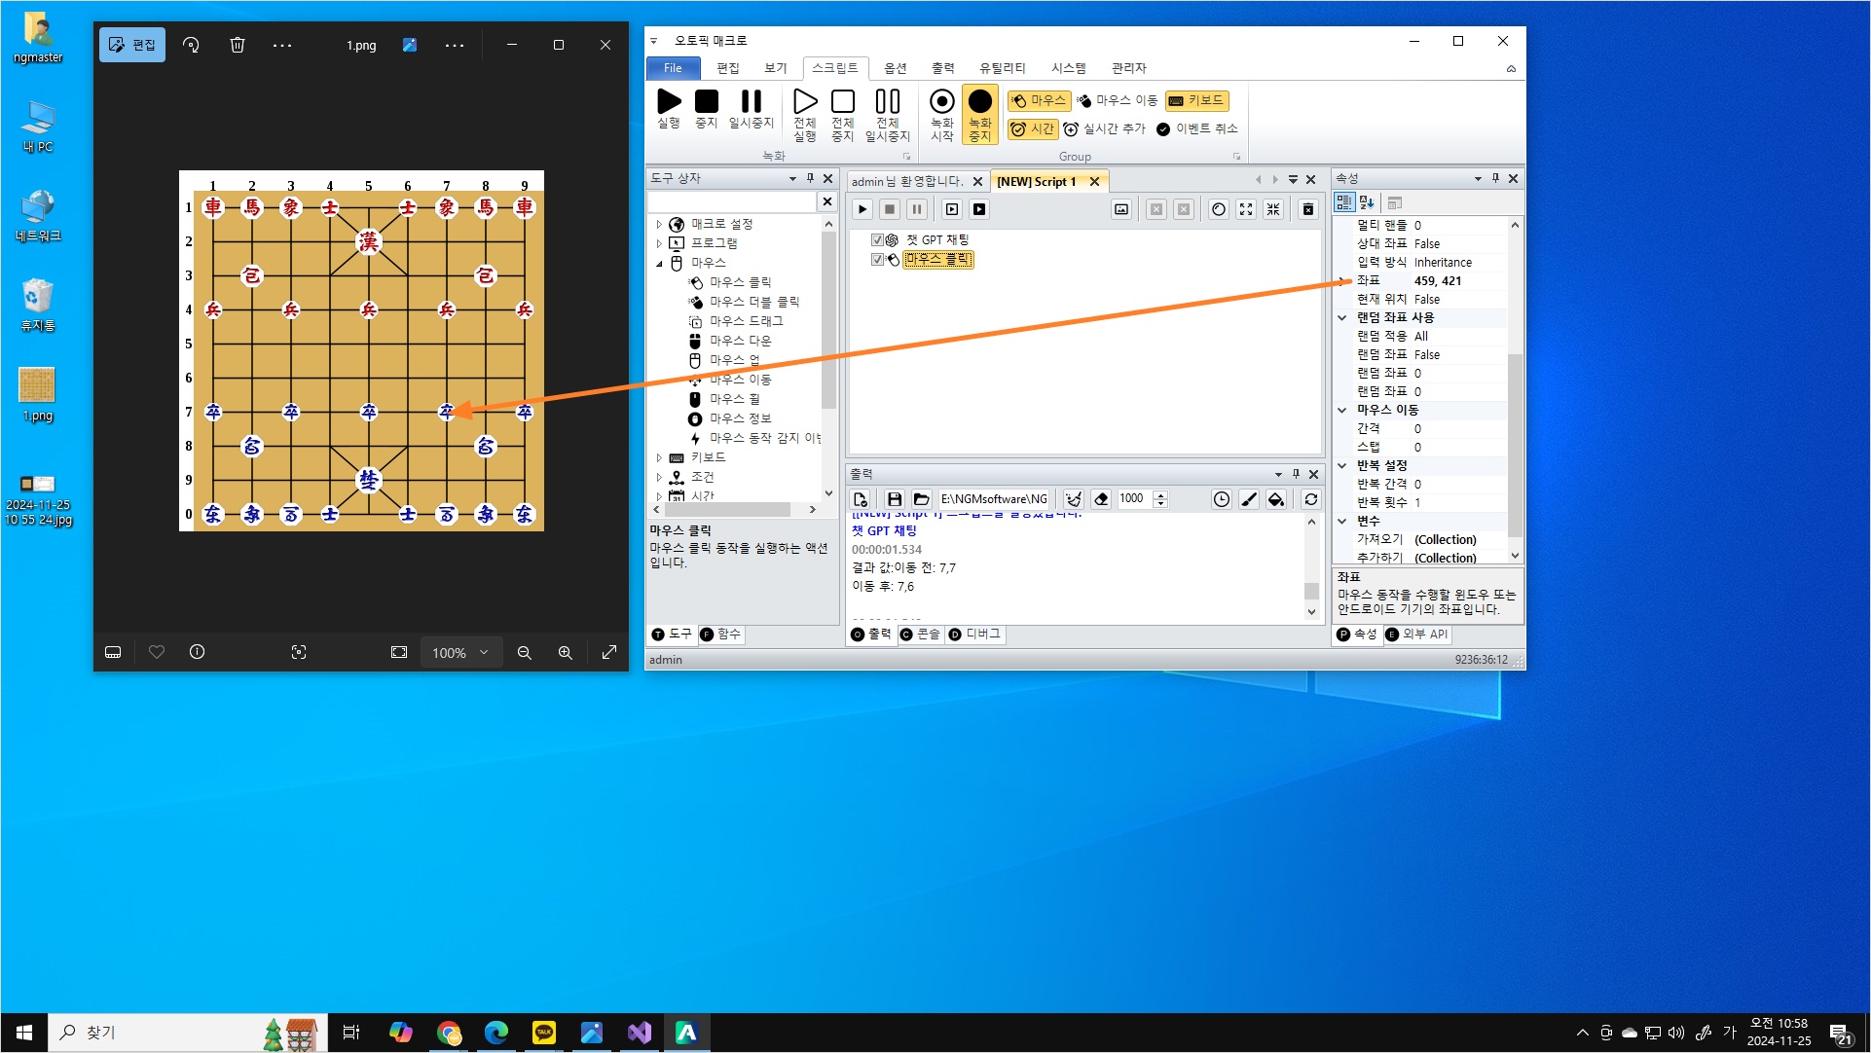Click the expand-all icon in script toolbar
1871x1053 pixels.
pos(1246,209)
